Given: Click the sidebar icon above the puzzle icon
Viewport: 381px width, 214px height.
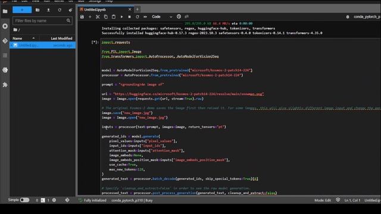Looking at the screenshot, I should click(x=5, y=70).
